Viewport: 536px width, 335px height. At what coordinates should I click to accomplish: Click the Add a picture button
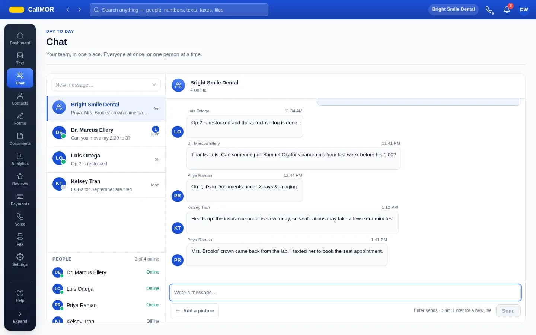point(194,311)
